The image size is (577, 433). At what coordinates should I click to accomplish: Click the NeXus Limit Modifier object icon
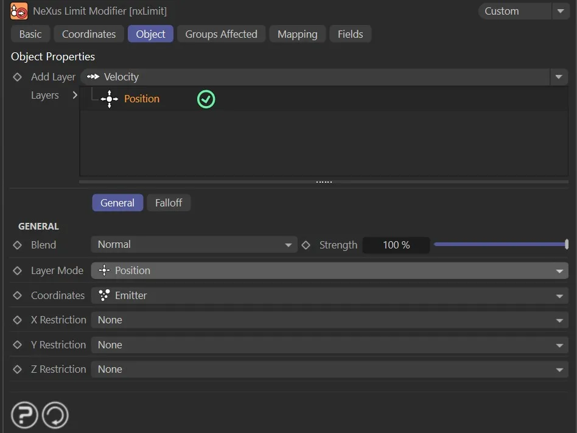[x=19, y=11]
